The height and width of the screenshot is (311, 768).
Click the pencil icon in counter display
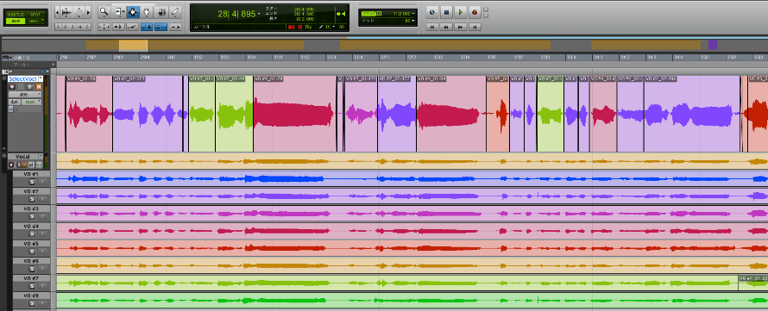click(321, 27)
